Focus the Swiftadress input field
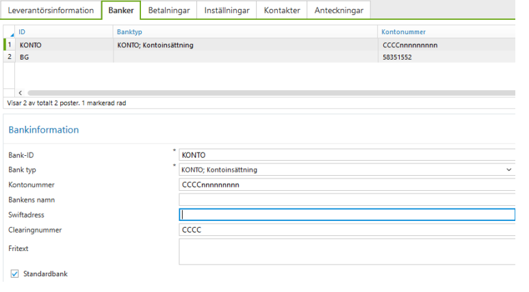Image resolution: width=529 pixels, height=292 pixels. (347, 215)
